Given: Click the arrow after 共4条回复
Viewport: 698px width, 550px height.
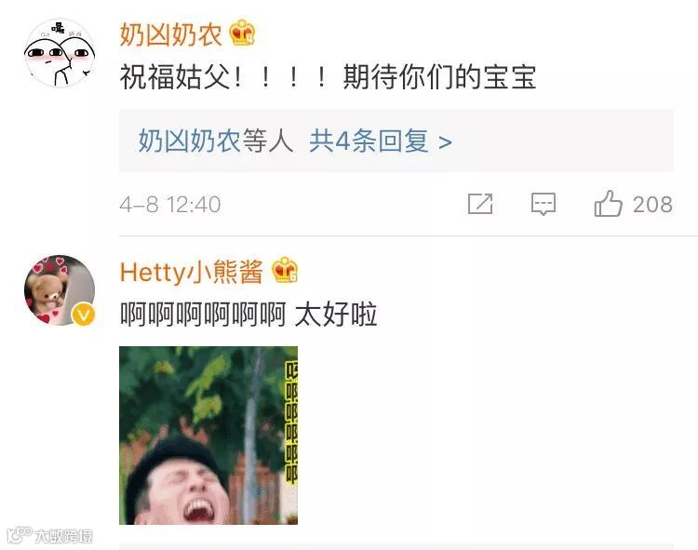Looking at the screenshot, I should pos(445,142).
